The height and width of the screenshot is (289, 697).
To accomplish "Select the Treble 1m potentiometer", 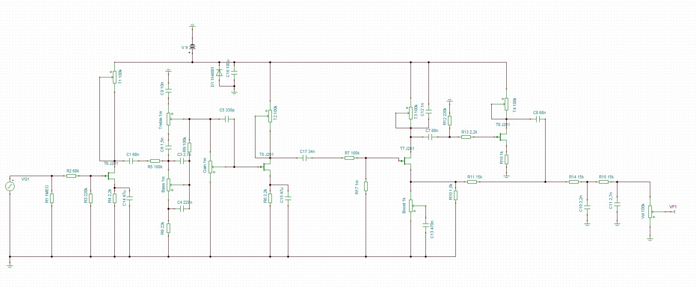I will tap(169, 119).
